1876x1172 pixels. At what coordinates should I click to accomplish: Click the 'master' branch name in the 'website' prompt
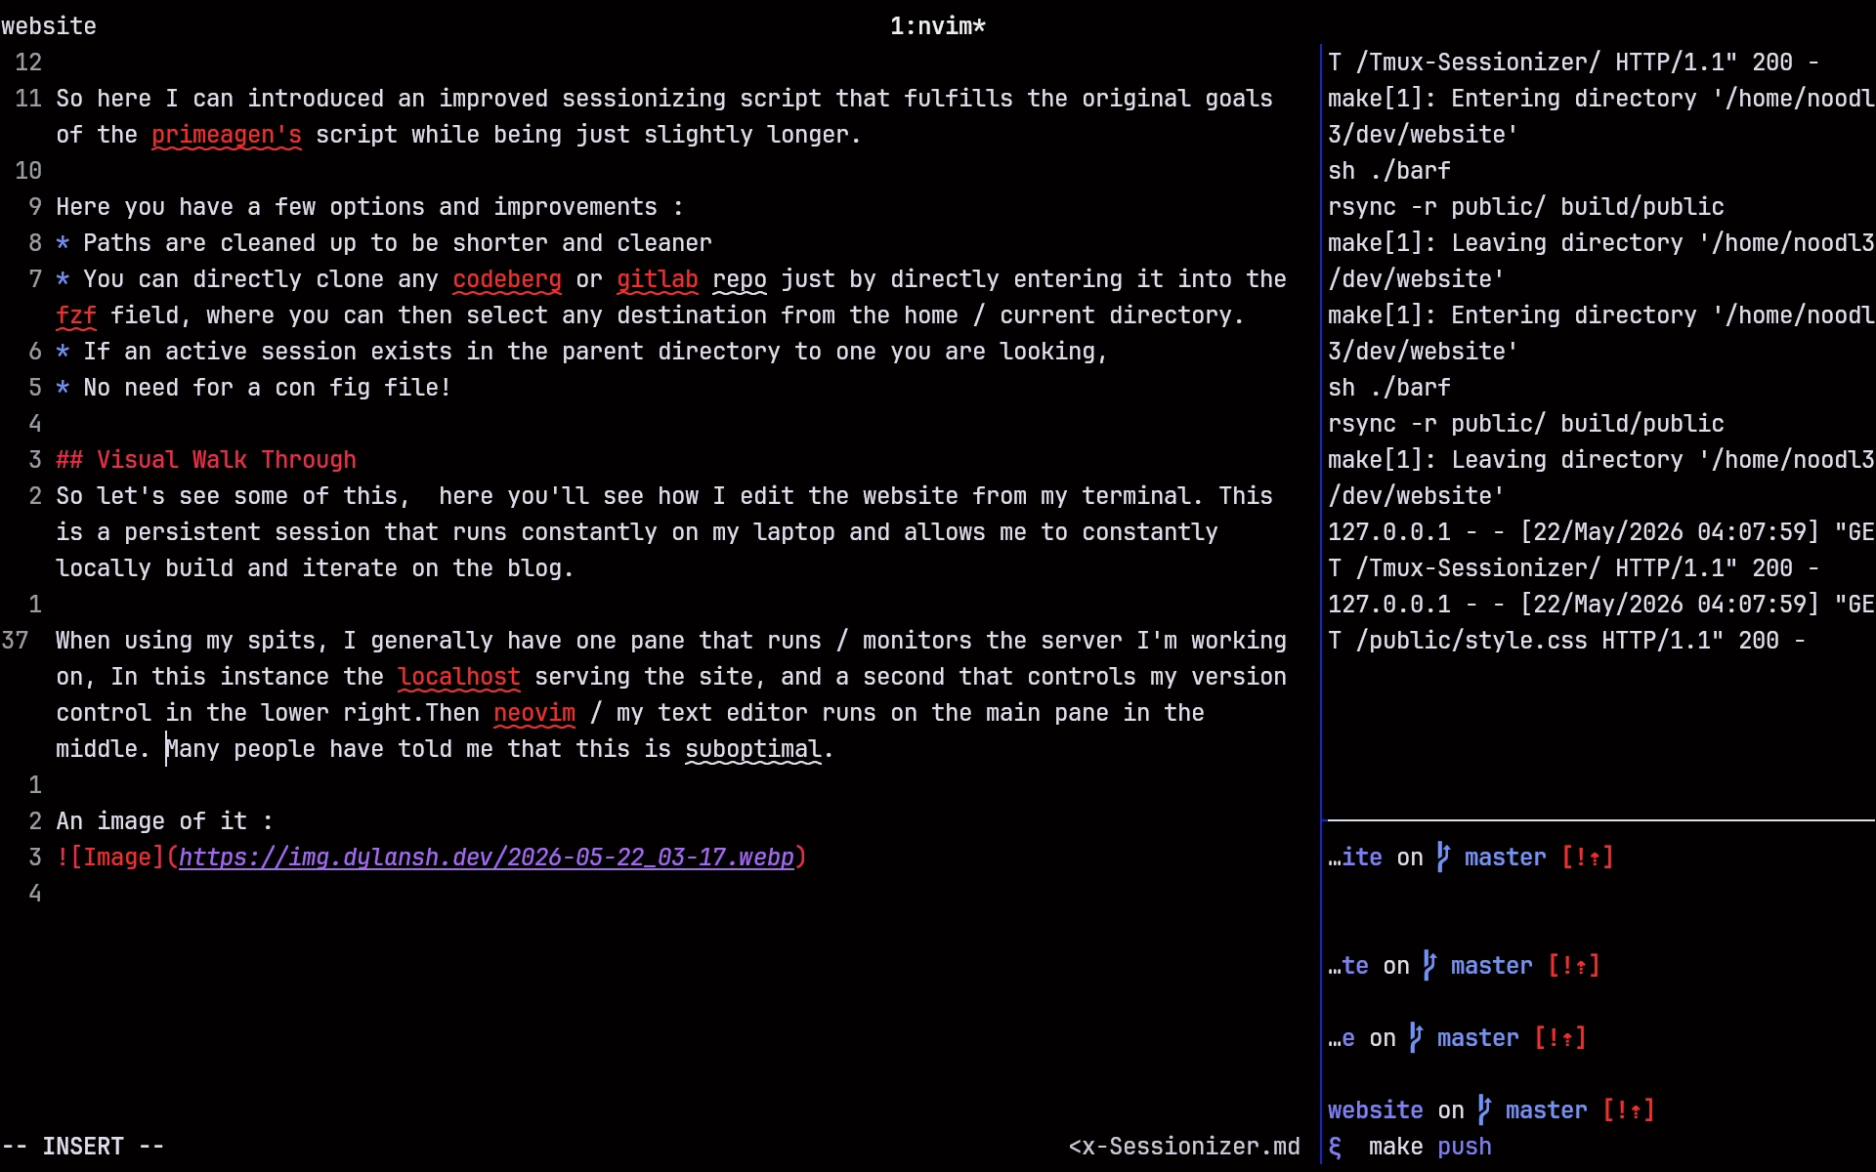pos(1546,1110)
